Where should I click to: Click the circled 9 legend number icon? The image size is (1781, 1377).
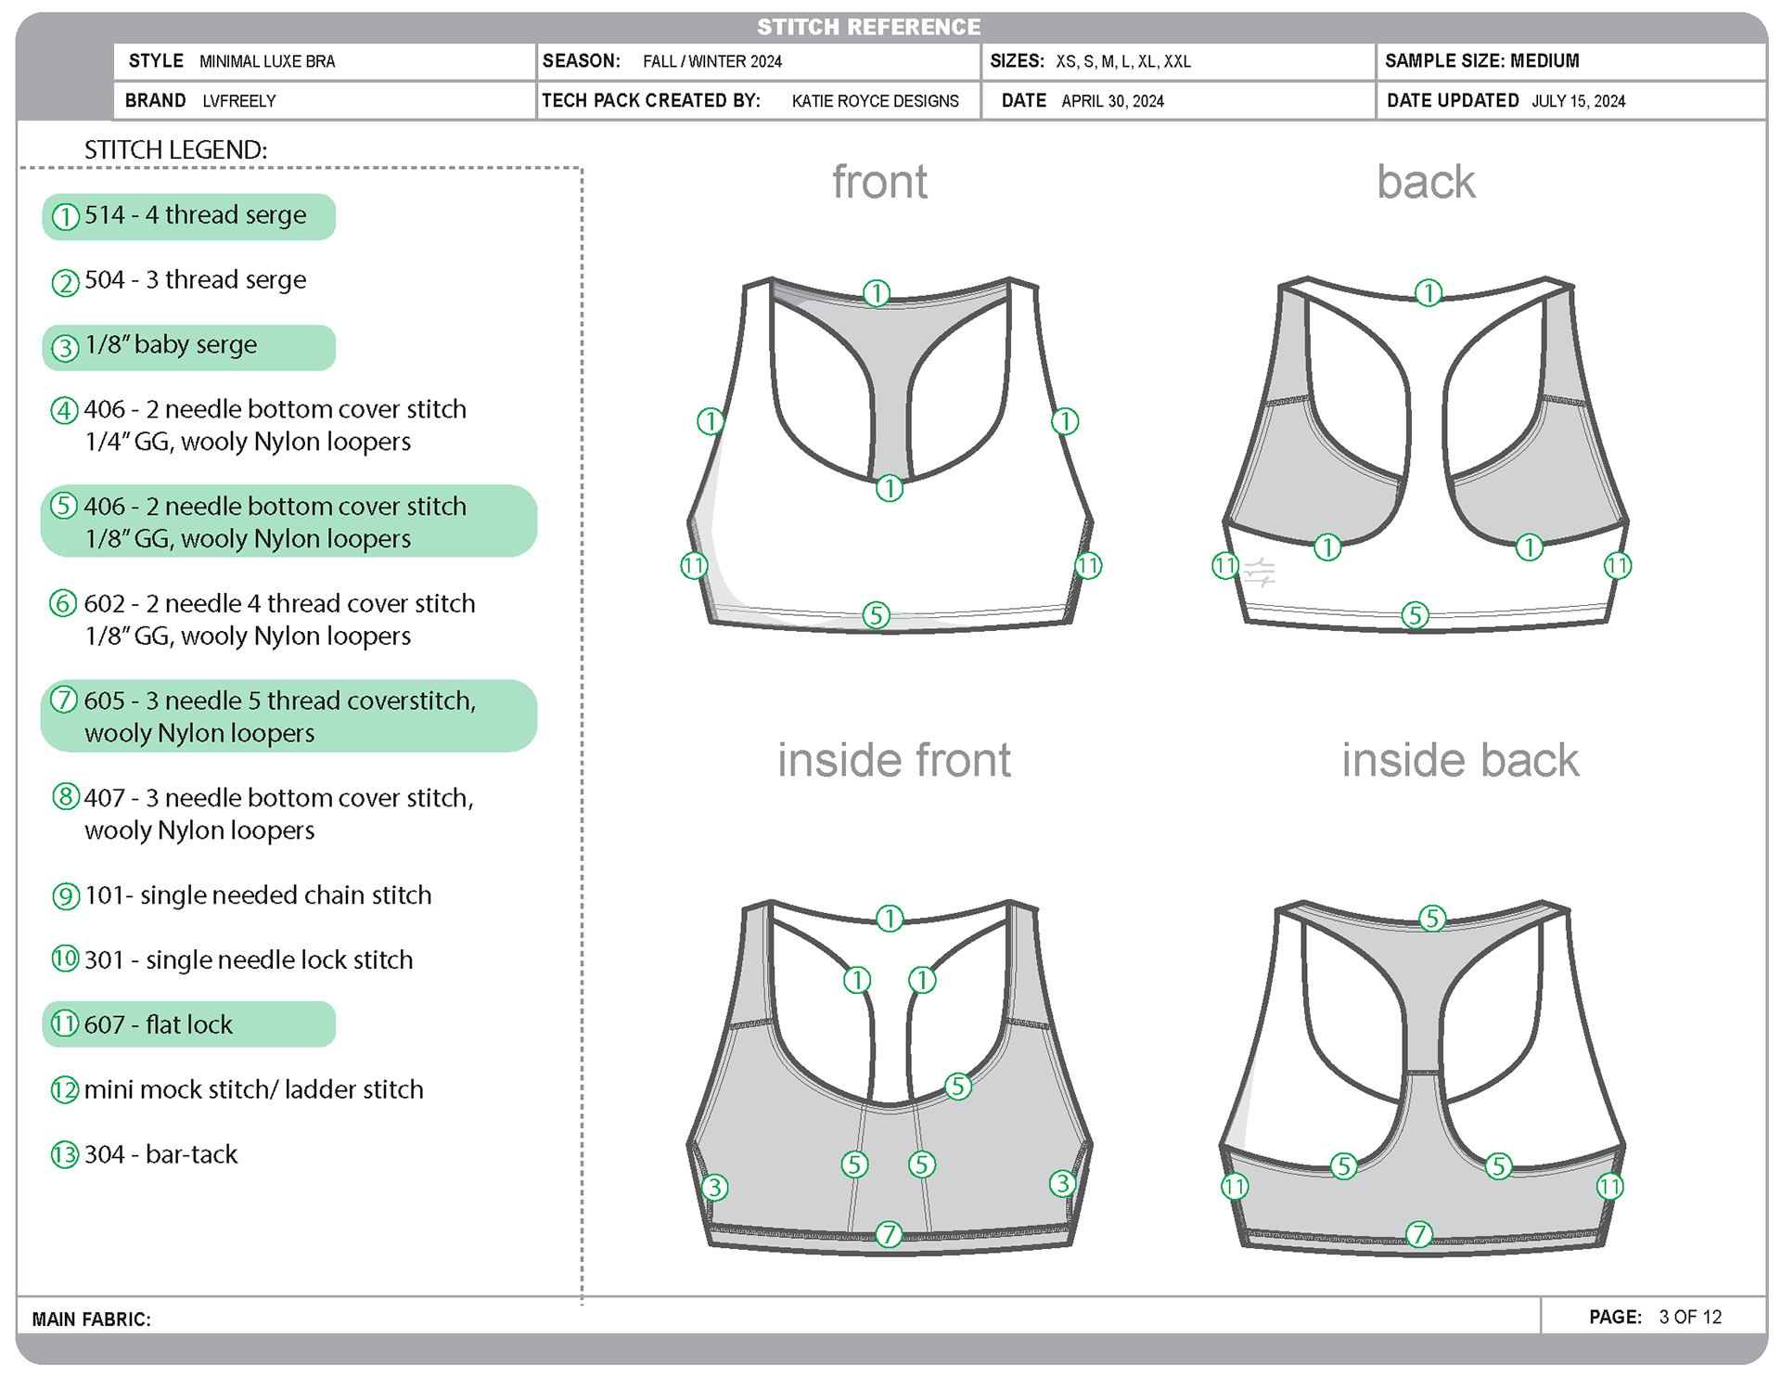pyautogui.click(x=65, y=896)
